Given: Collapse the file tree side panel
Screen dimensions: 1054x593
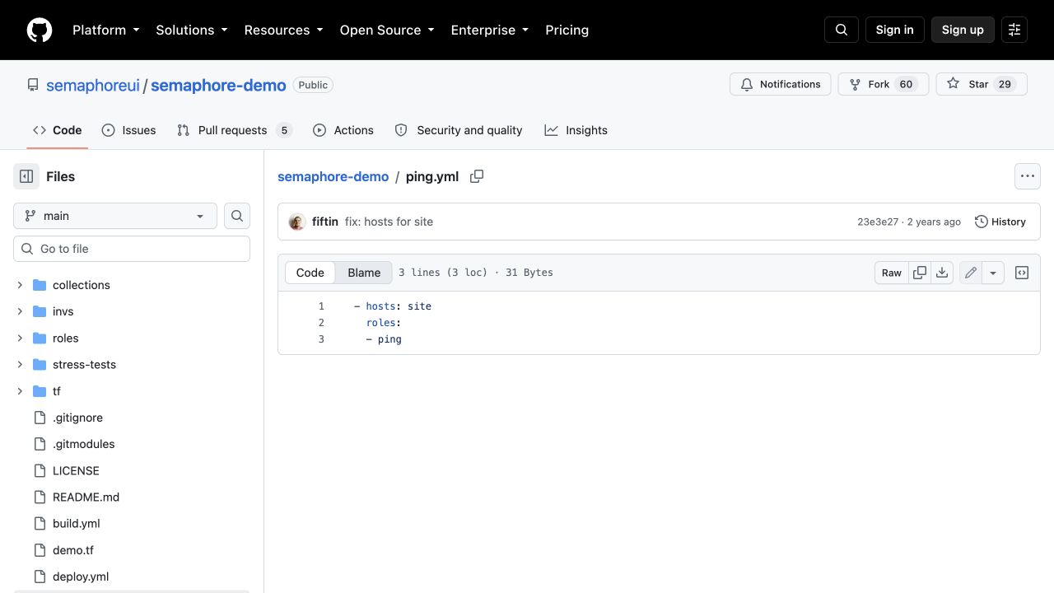Looking at the screenshot, I should pos(26,176).
